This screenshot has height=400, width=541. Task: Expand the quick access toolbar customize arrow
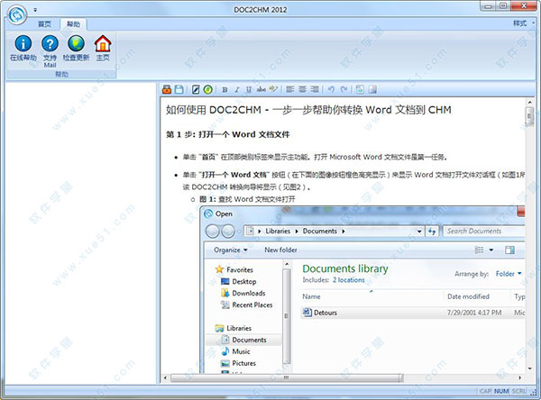coord(35,8)
